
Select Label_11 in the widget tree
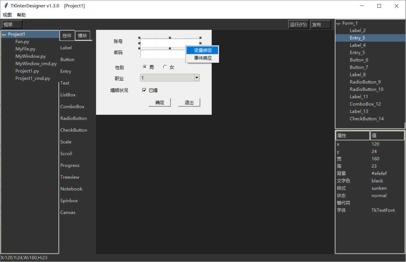pos(359,97)
